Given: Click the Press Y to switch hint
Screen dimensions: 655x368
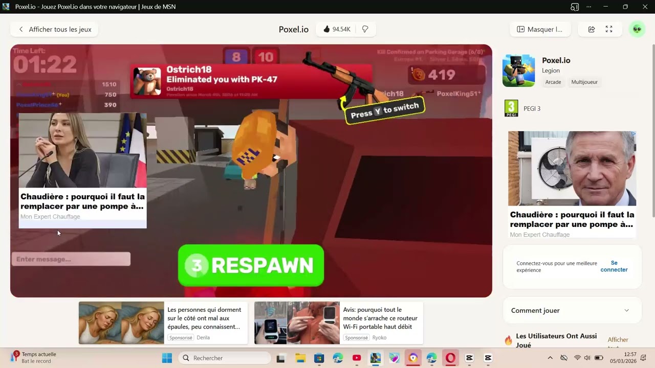Looking at the screenshot, I should 384,110.
